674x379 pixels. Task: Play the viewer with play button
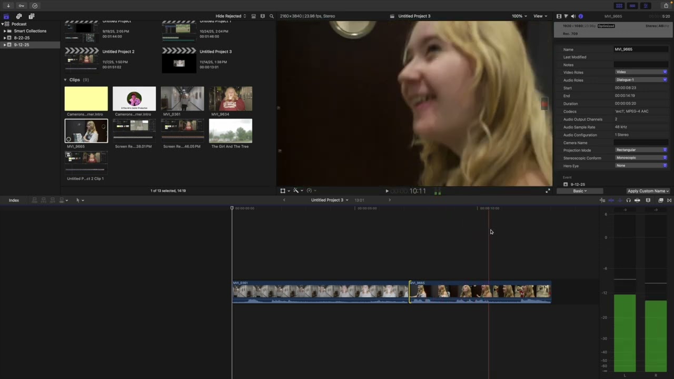(387, 191)
